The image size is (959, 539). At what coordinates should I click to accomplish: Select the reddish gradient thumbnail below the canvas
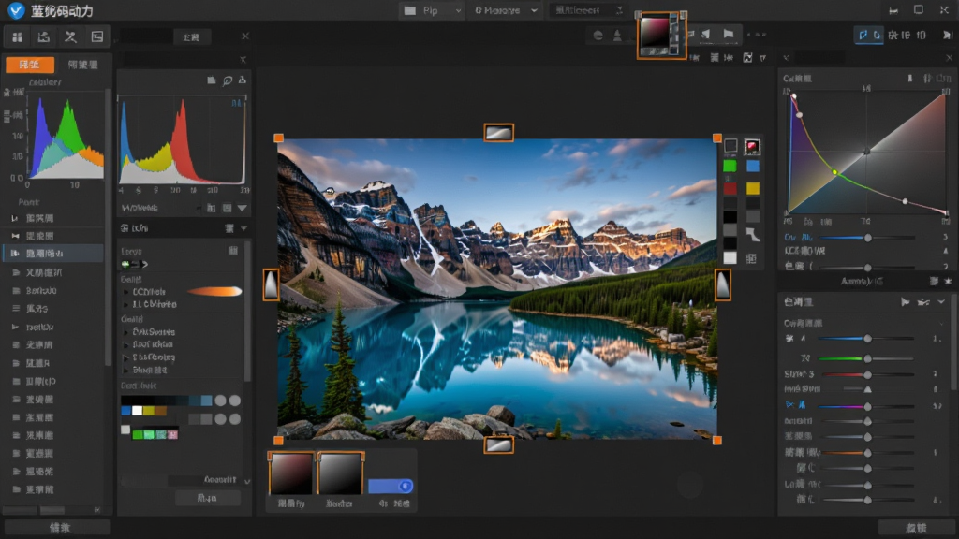[x=291, y=473]
